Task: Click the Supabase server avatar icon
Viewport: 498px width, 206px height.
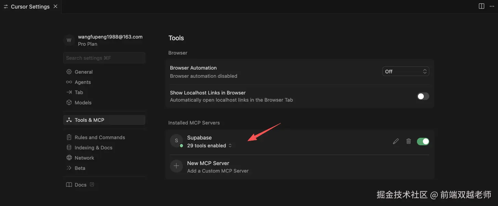Action: point(176,141)
